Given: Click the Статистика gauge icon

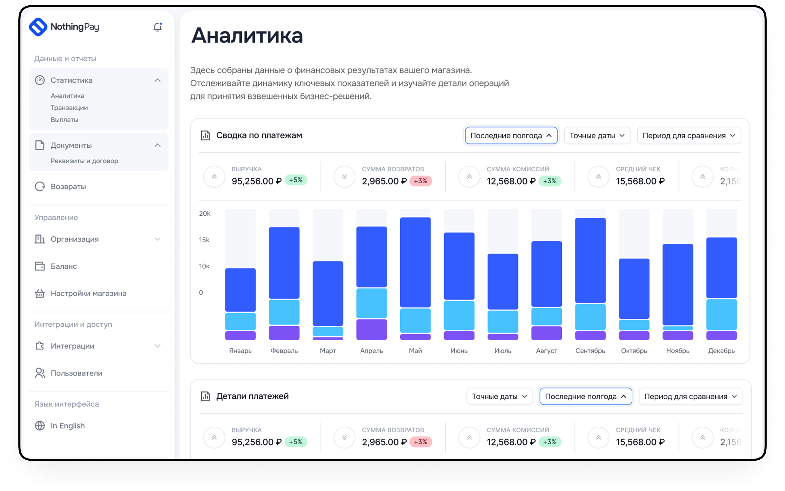Looking at the screenshot, I should point(40,80).
